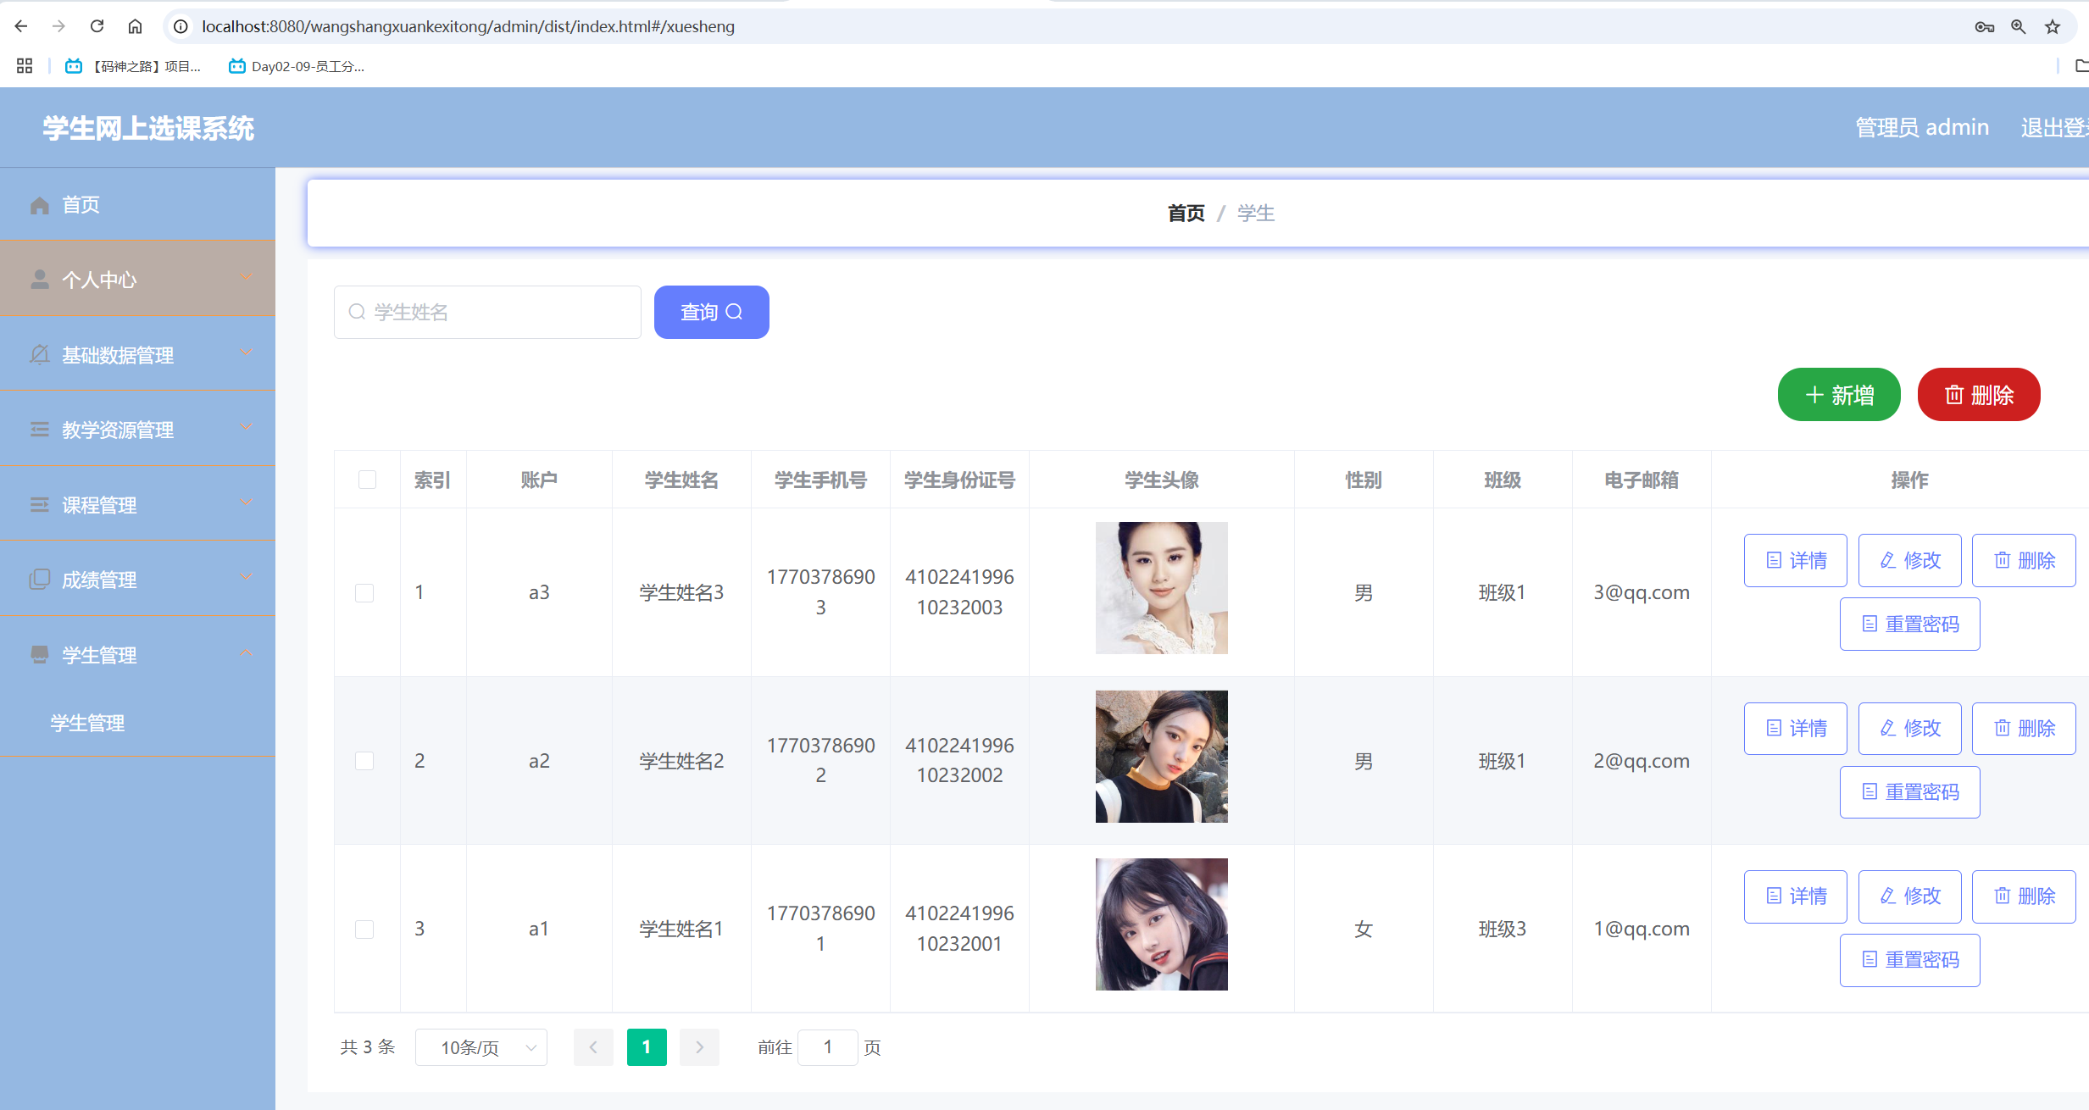Check the row checkbox for account a1

pyautogui.click(x=364, y=929)
